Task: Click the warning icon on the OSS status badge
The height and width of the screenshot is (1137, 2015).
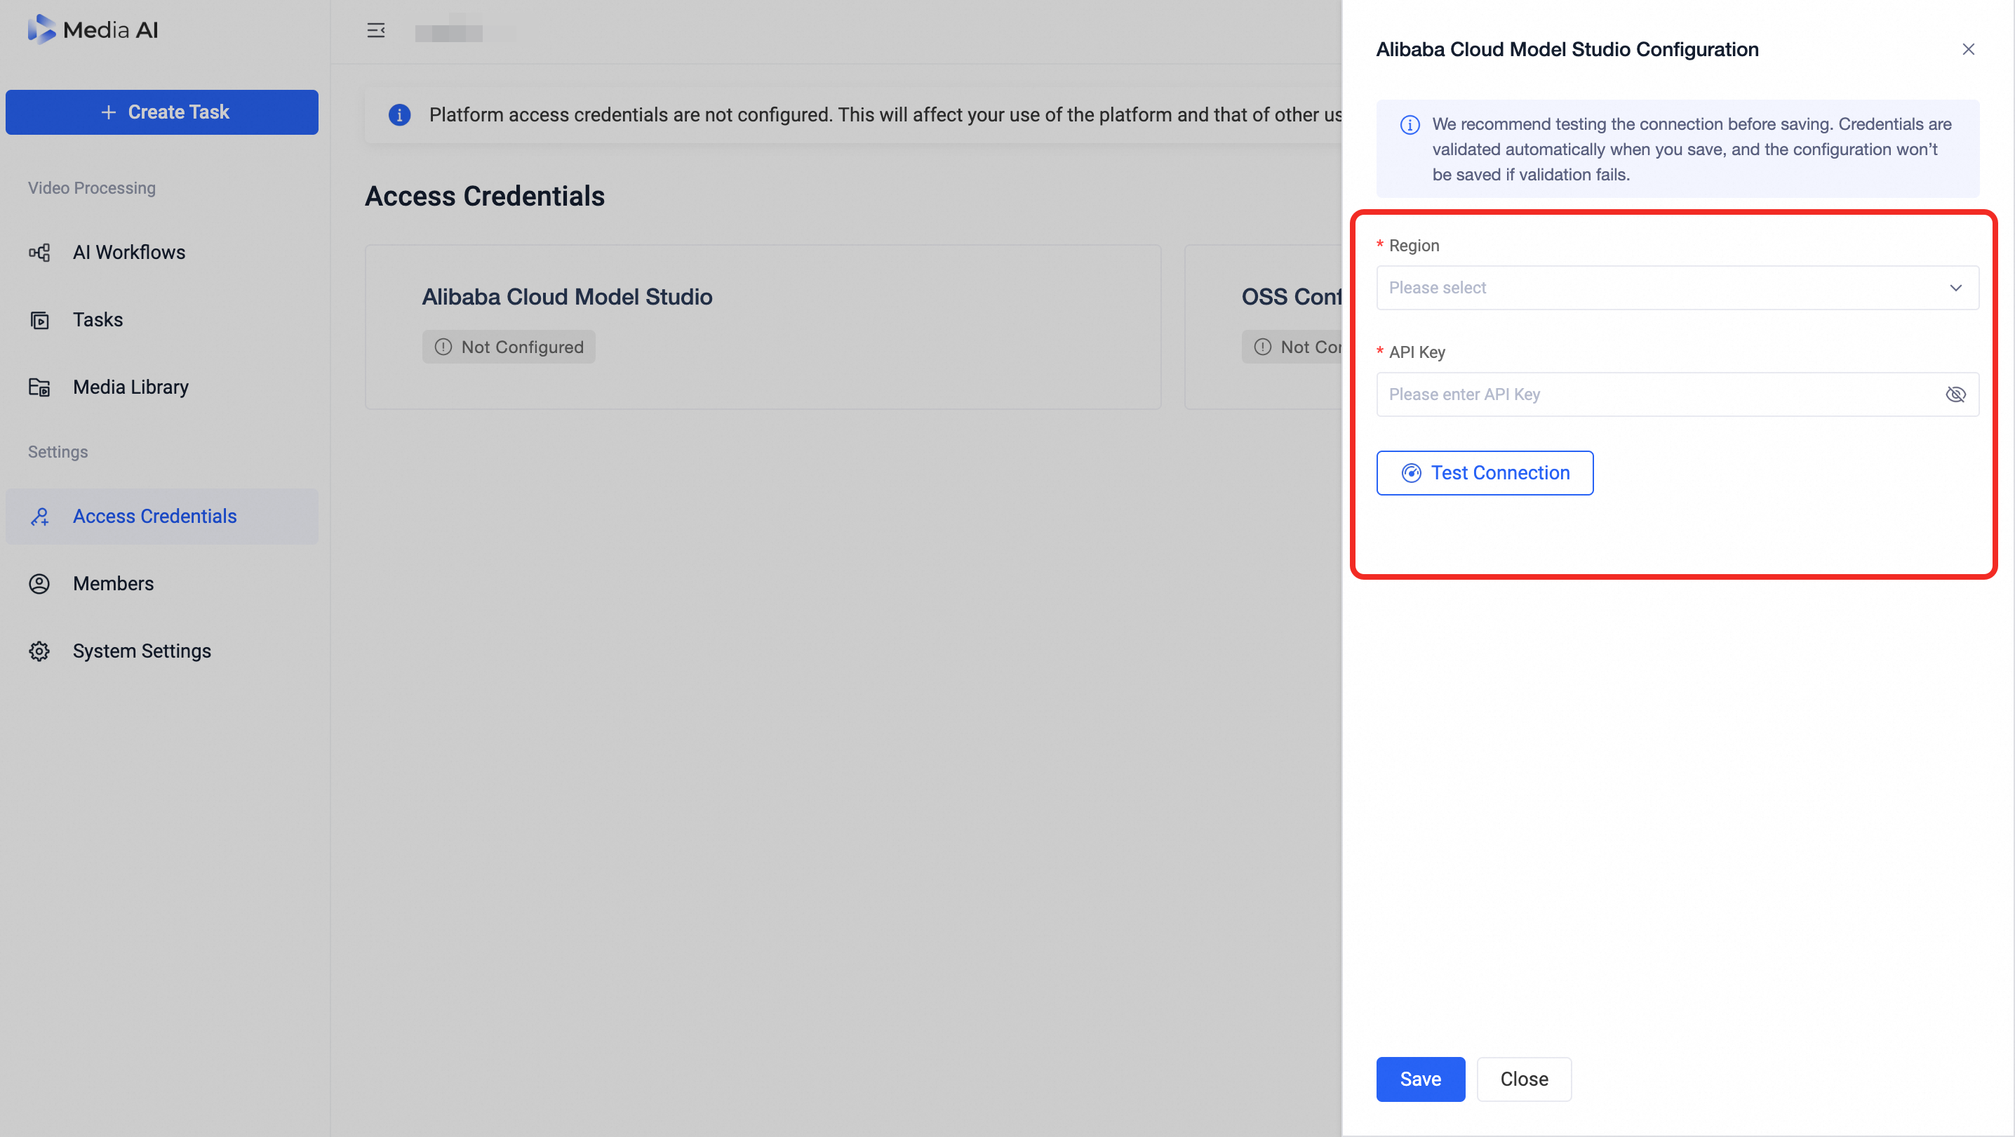Action: [1262, 347]
